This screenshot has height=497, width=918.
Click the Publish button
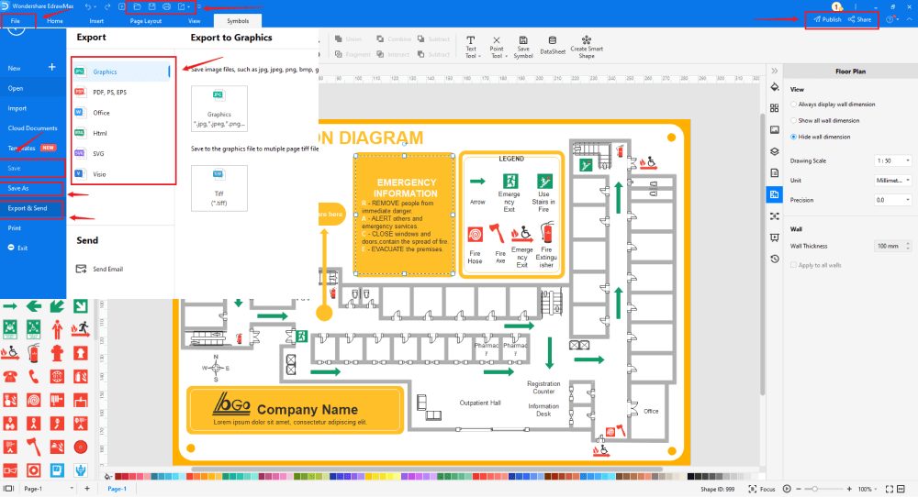pos(827,19)
